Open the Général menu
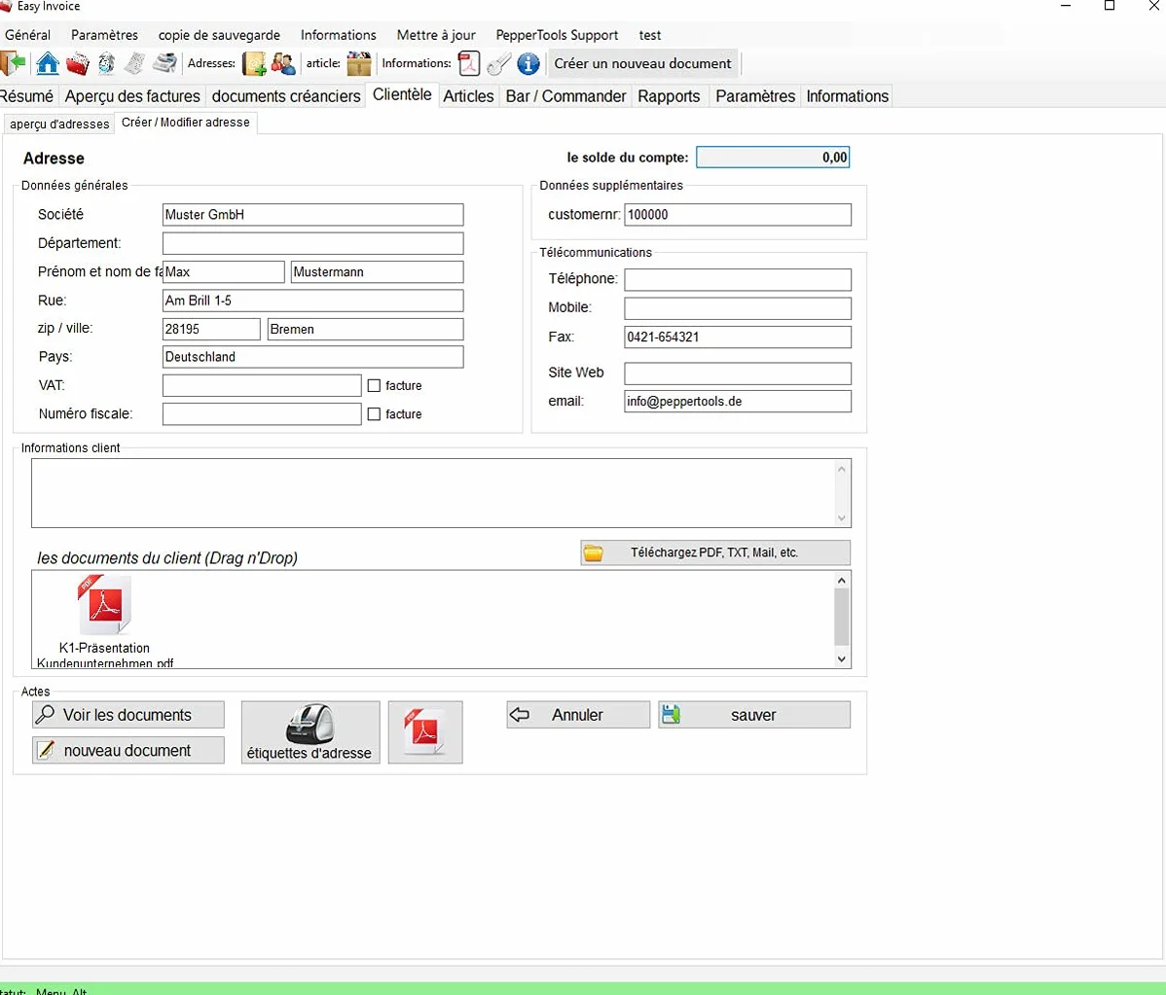 click(27, 35)
